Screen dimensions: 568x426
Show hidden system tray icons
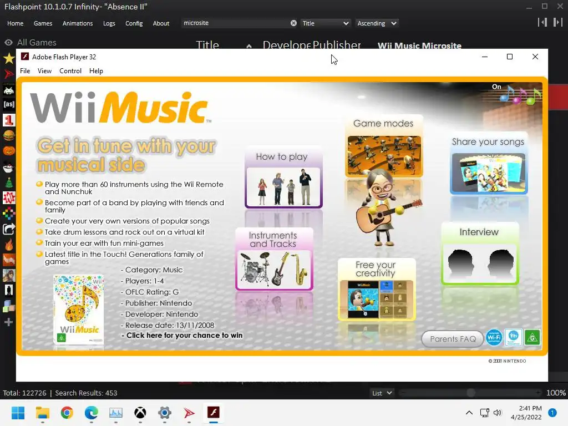tap(469, 413)
